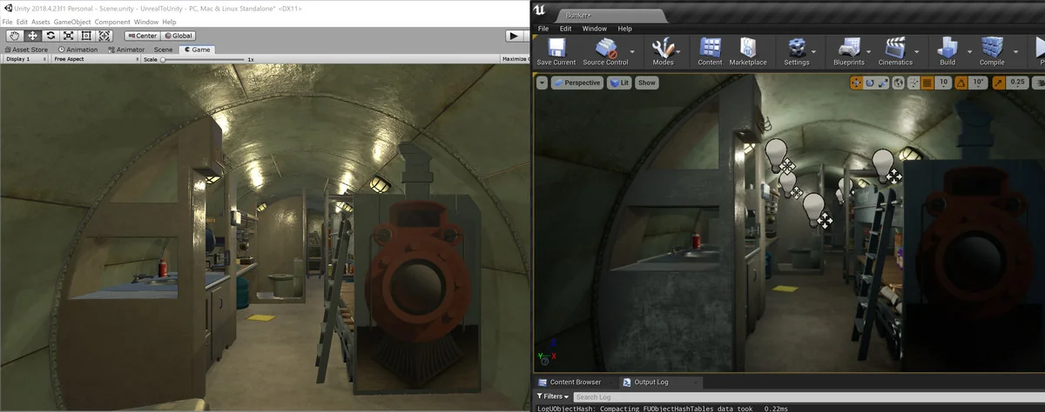Select Unity's Rotate tool
The height and width of the screenshot is (412, 1045).
tap(51, 36)
